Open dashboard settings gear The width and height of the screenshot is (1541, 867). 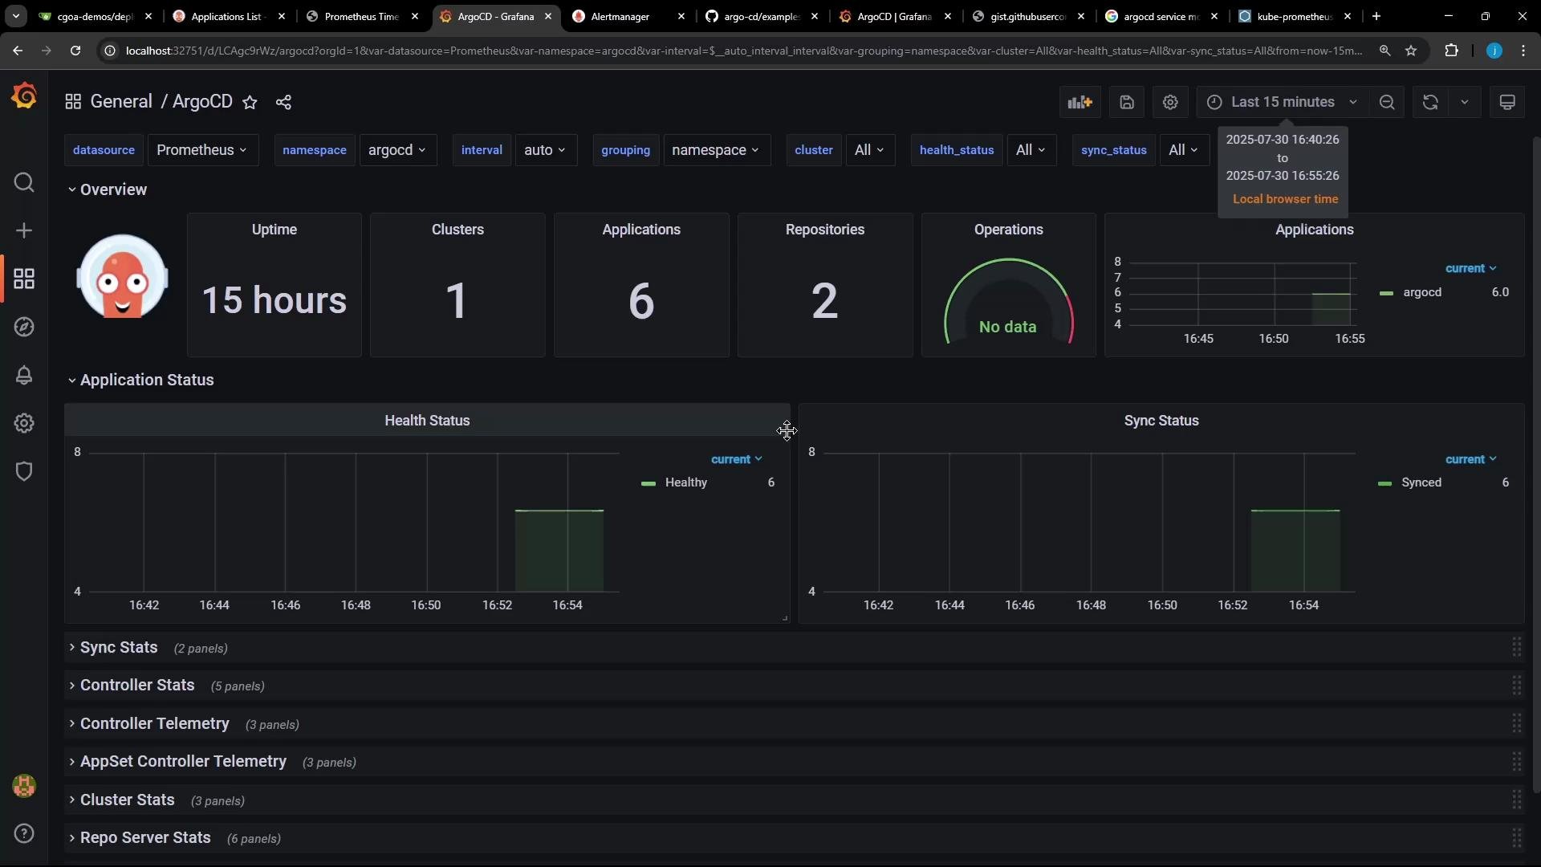click(1170, 102)
